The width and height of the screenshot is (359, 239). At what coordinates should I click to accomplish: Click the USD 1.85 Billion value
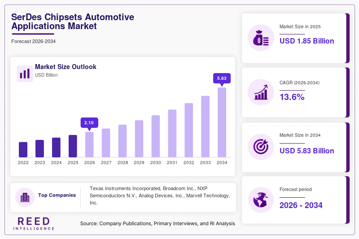(306, 41)
